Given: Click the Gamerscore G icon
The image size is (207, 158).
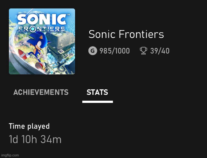Looking at the screenshot, I should (93, 51).
